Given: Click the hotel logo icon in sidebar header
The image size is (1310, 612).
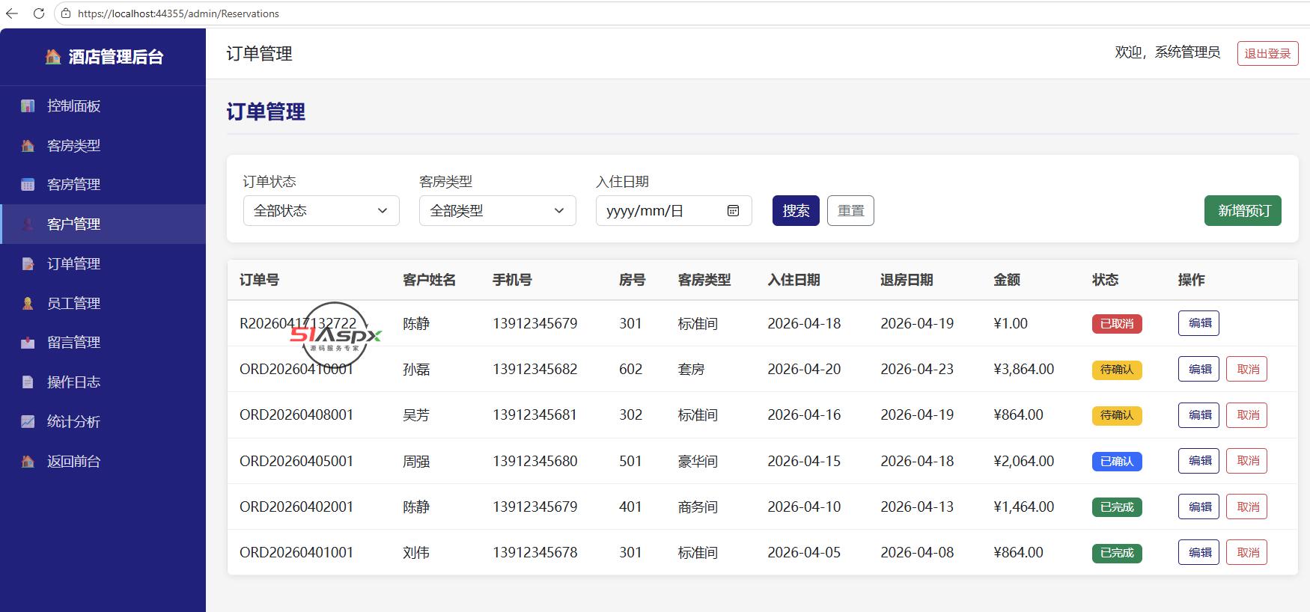Looking at the screenshot, I should click(x=53, y=57).
